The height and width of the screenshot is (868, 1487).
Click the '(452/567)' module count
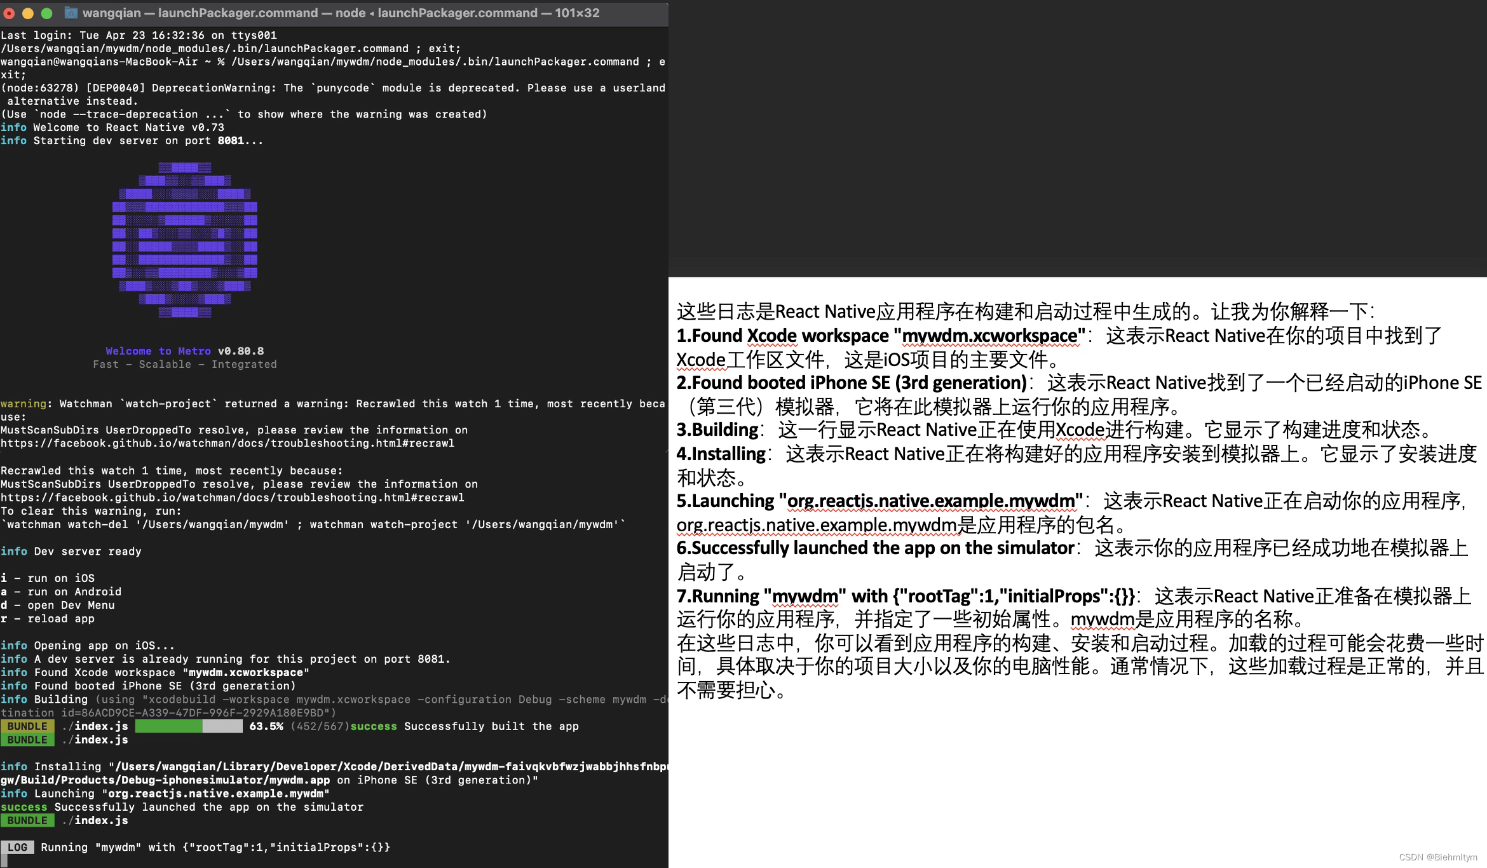(x=320, y=726)
